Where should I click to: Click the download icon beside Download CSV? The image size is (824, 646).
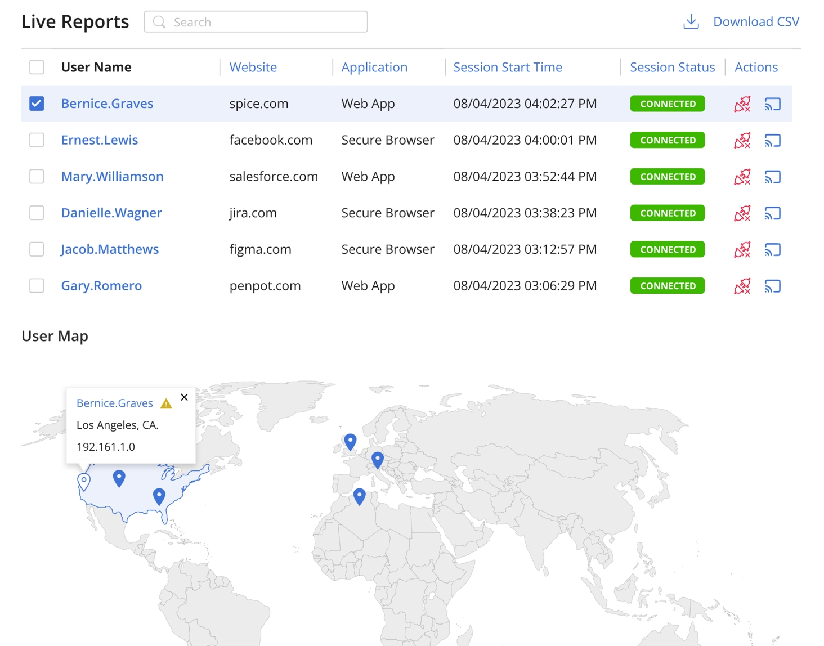click(691, 22)
